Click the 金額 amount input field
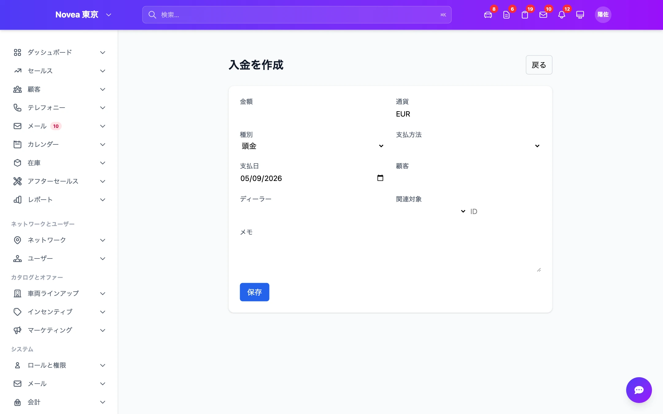 coord(312,114)
